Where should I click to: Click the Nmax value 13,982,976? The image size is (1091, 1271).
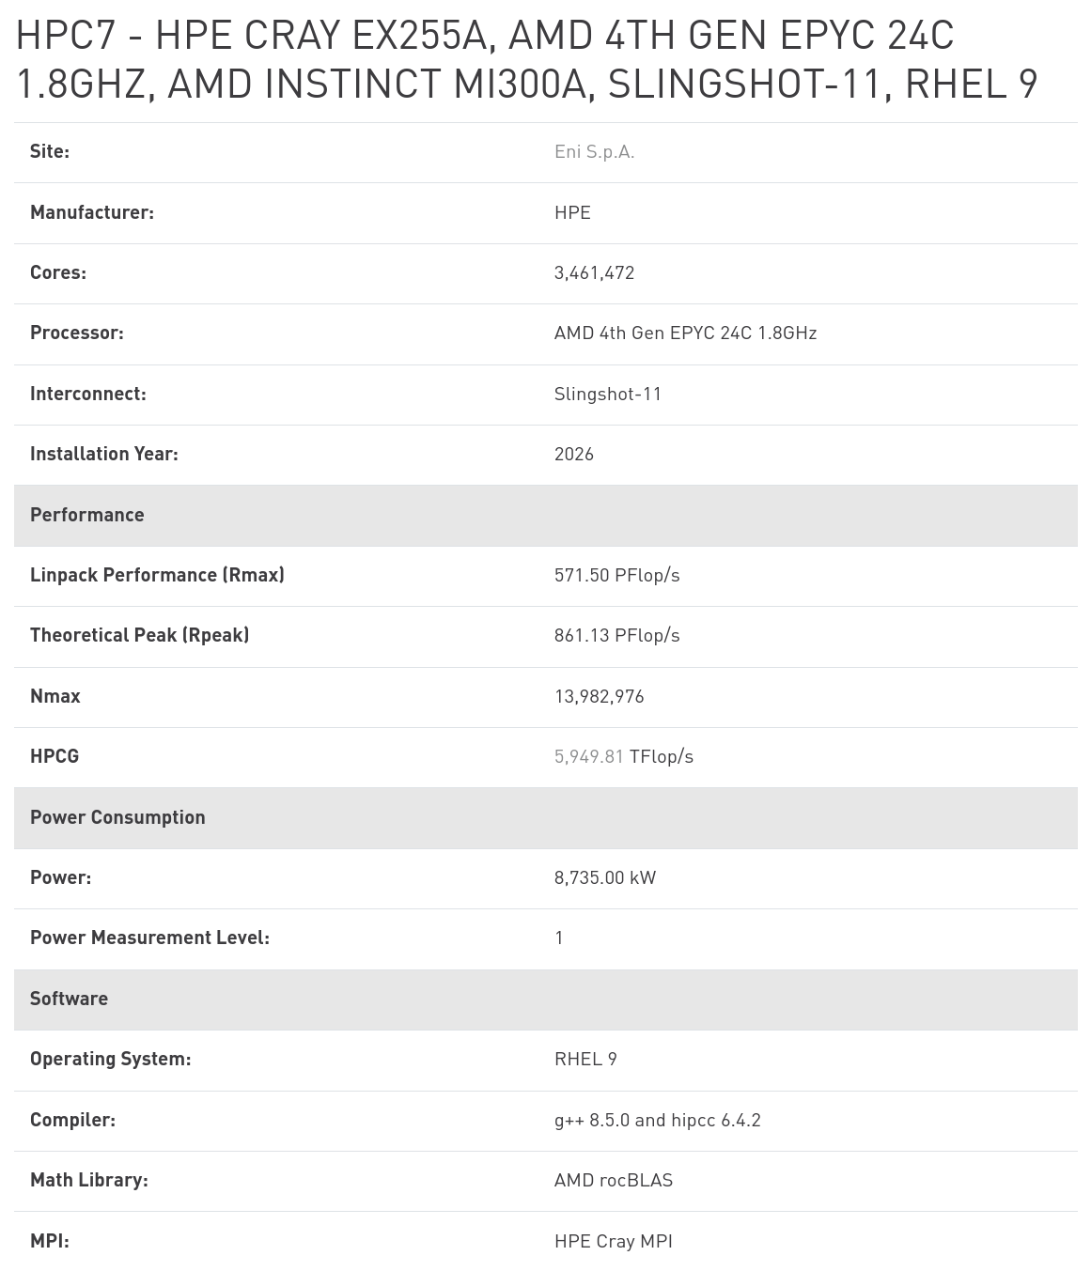click(600, 697)
